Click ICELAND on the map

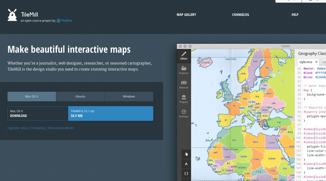point(206,63)
